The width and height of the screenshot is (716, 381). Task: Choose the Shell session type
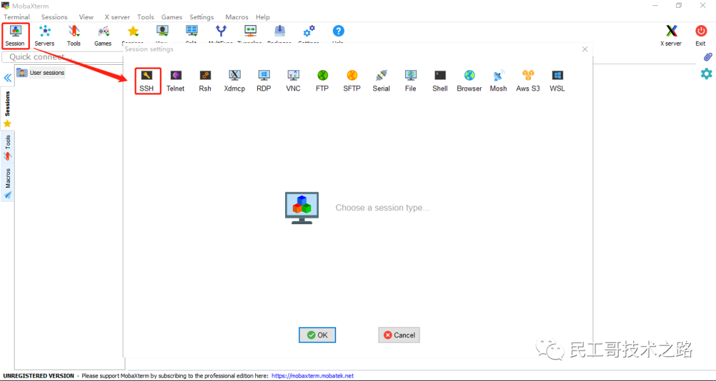[440, 81]
